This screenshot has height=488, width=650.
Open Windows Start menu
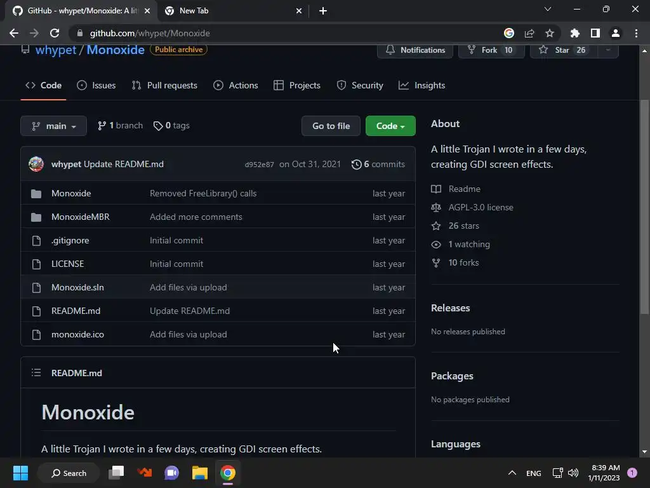(20, 473)
